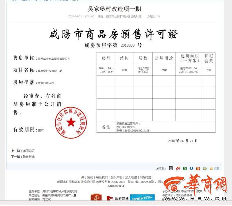The width and height of the screenshot is (232, 206).
Task: Click 版权声明 in the footer
Action: pyautogui.click(x=116, y=177)
